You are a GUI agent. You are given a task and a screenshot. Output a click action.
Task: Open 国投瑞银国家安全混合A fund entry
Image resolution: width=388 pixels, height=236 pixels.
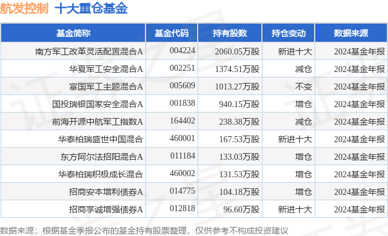98,104
